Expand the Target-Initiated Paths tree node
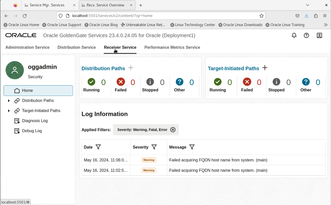Screen dimensions: 331x205 coord(9,111)
